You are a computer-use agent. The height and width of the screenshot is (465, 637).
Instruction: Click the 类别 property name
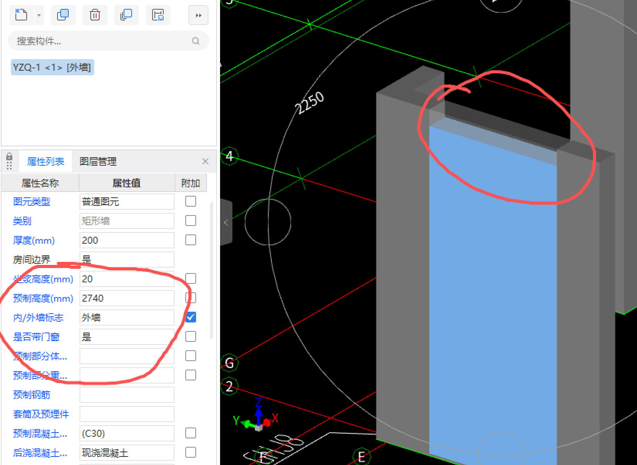22,221
